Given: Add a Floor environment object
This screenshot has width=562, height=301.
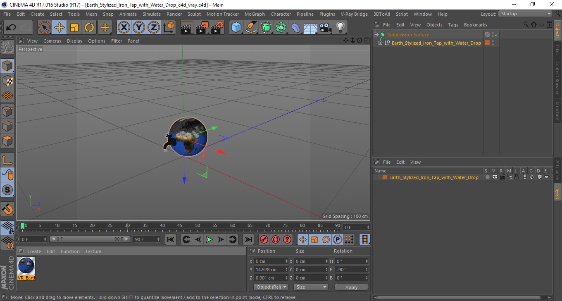Looking at the screenshot, I should pyautogui.click(x=311, y=28).
